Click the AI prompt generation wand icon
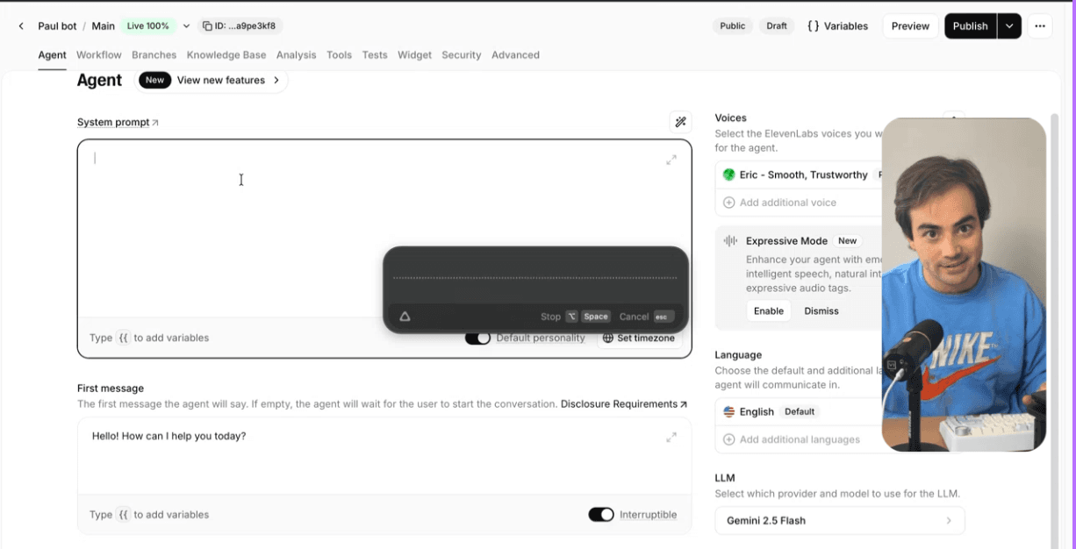Screen dimensions: 1076x549 point(680,121)
